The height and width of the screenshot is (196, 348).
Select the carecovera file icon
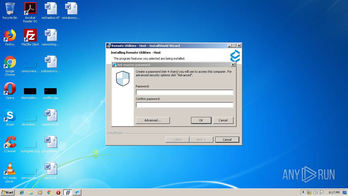30,66
